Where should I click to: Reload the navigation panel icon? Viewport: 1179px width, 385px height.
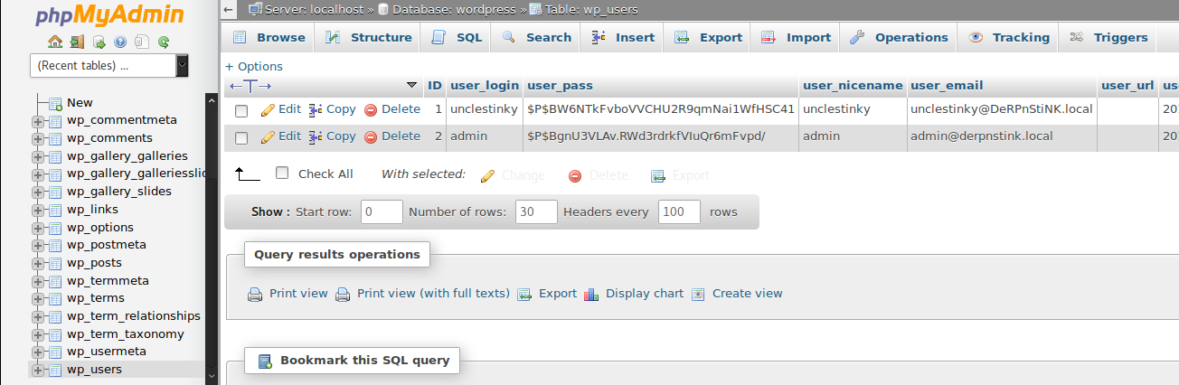click(164, 42)
